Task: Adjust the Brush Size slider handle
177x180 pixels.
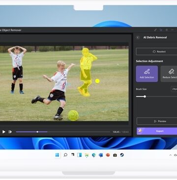Action: tap(145, 97)
